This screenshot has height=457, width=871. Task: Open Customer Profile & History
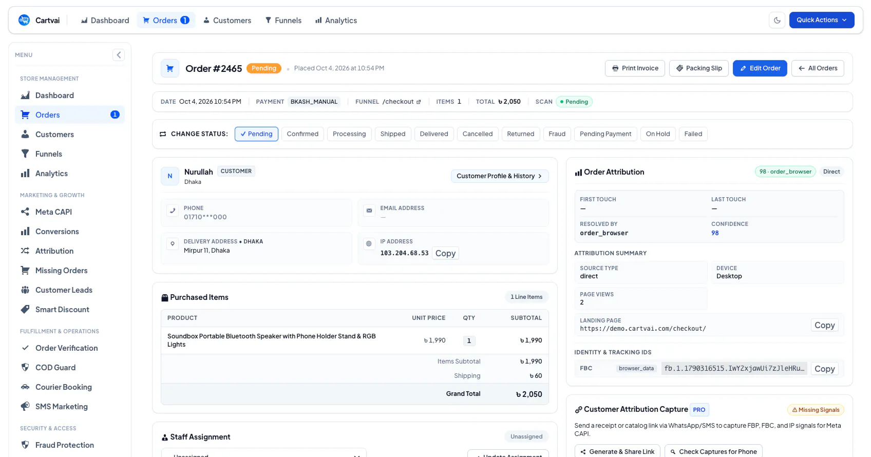[x=500, y=176]
